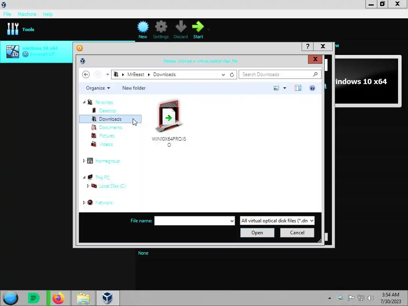This screenshot has width=408, height=306.
Task: Click the This PC item in navigation pane
Action: tap(102, 177)
